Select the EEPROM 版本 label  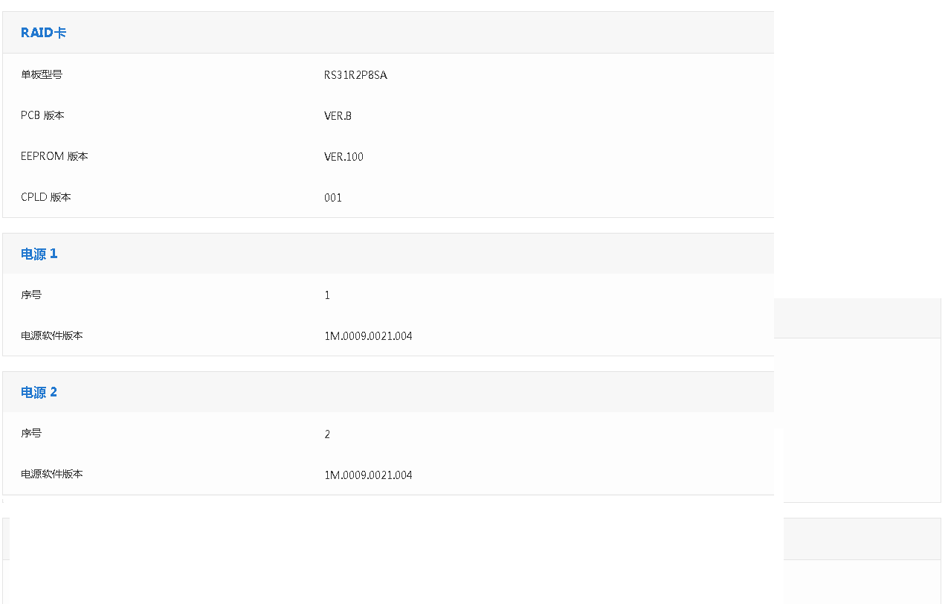coord(54,156)
